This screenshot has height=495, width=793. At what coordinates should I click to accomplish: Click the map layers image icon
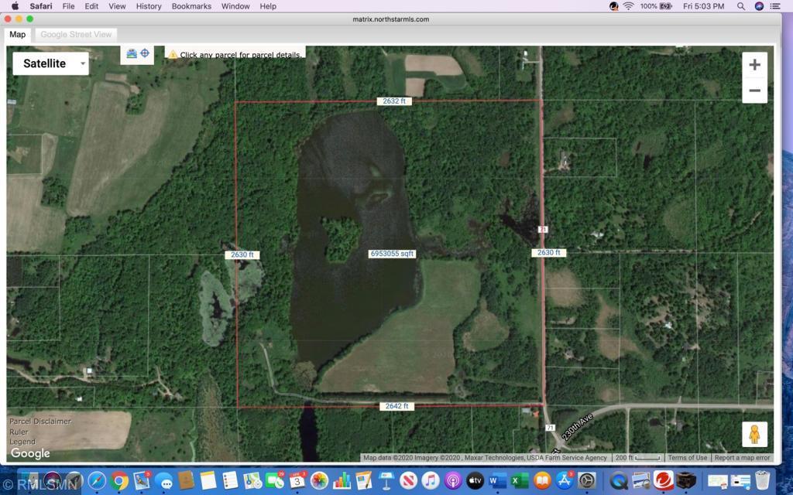click(132, 53)
